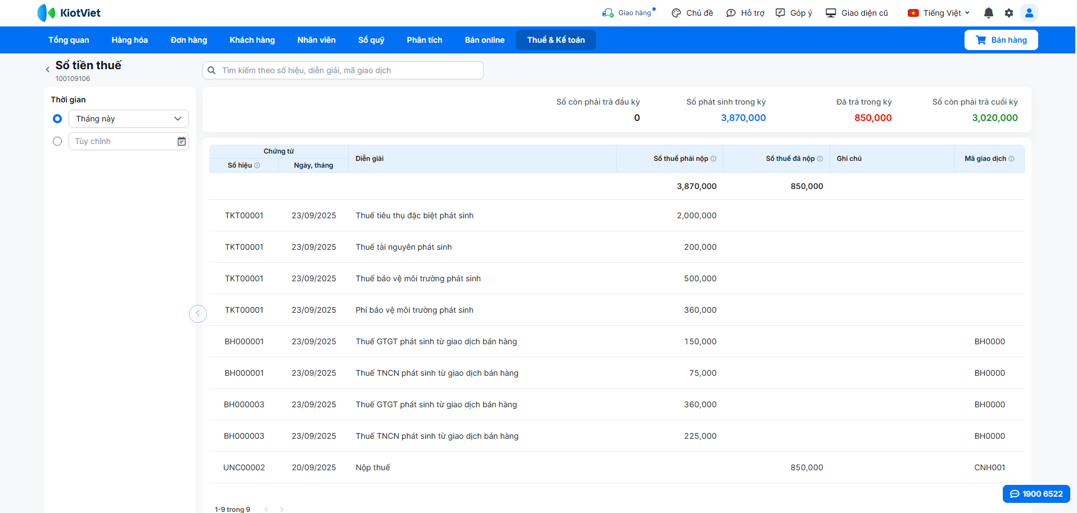Open the row Thuế bảo vệ môi trường phát sinh
This screenshot has height=513, width=1077.
[617, 278]
